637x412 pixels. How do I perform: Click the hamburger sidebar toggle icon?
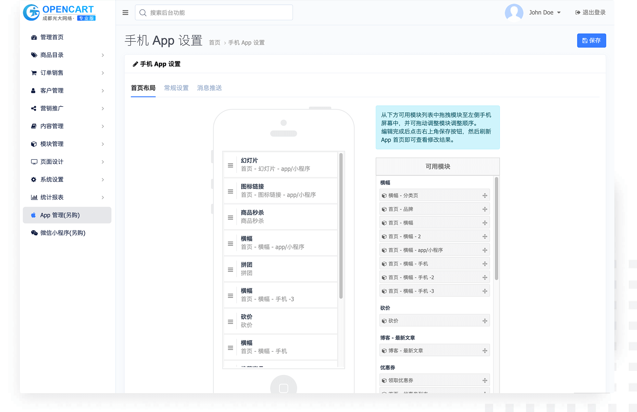pyautogui.click(x=125, y=13)
